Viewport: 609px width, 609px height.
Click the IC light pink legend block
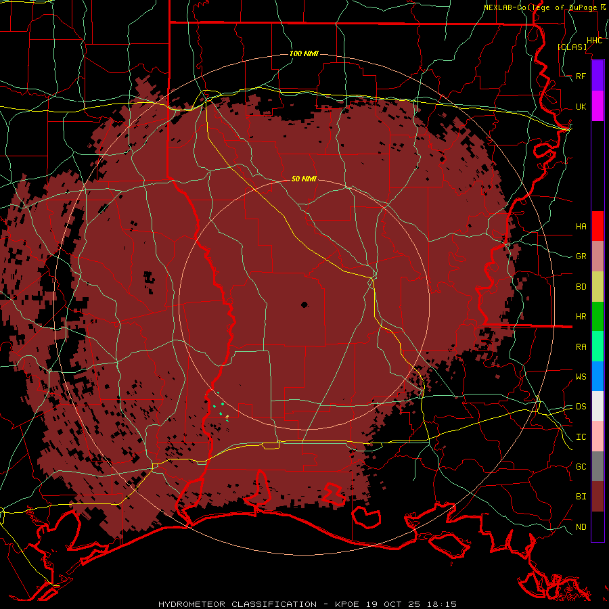point(597,436)
